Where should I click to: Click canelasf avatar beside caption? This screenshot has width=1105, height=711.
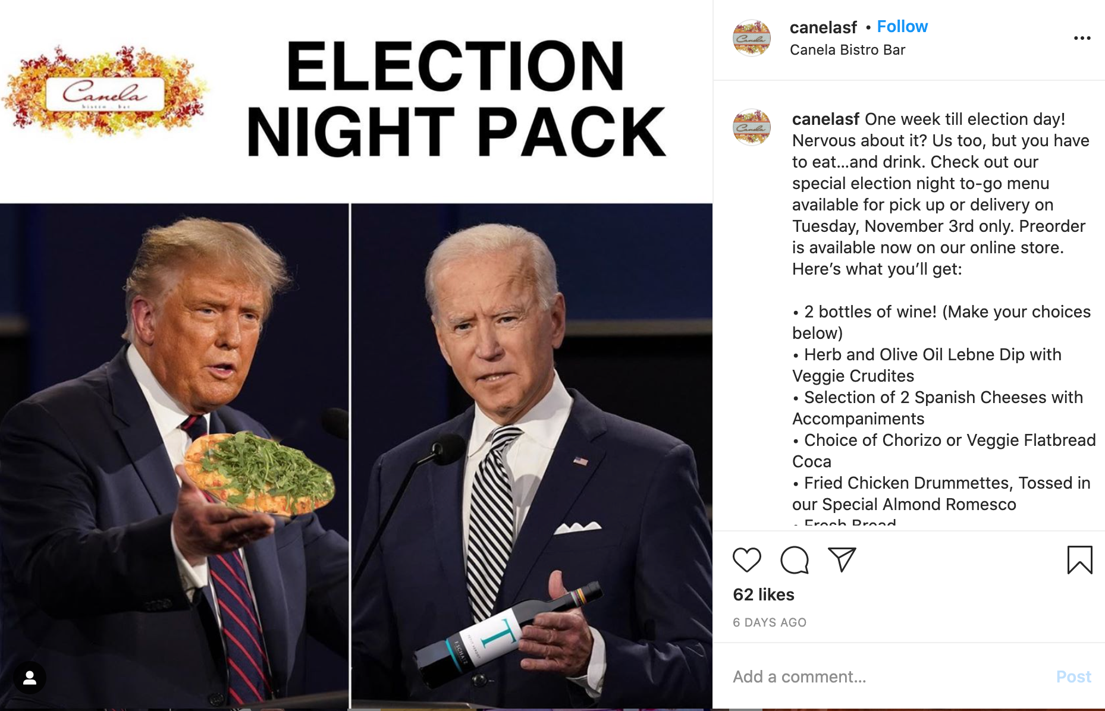752,127
